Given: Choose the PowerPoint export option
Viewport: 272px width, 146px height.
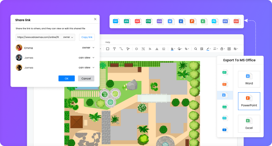Looking at the screenshot, I should pyautogui.click(x=249, y=101).
